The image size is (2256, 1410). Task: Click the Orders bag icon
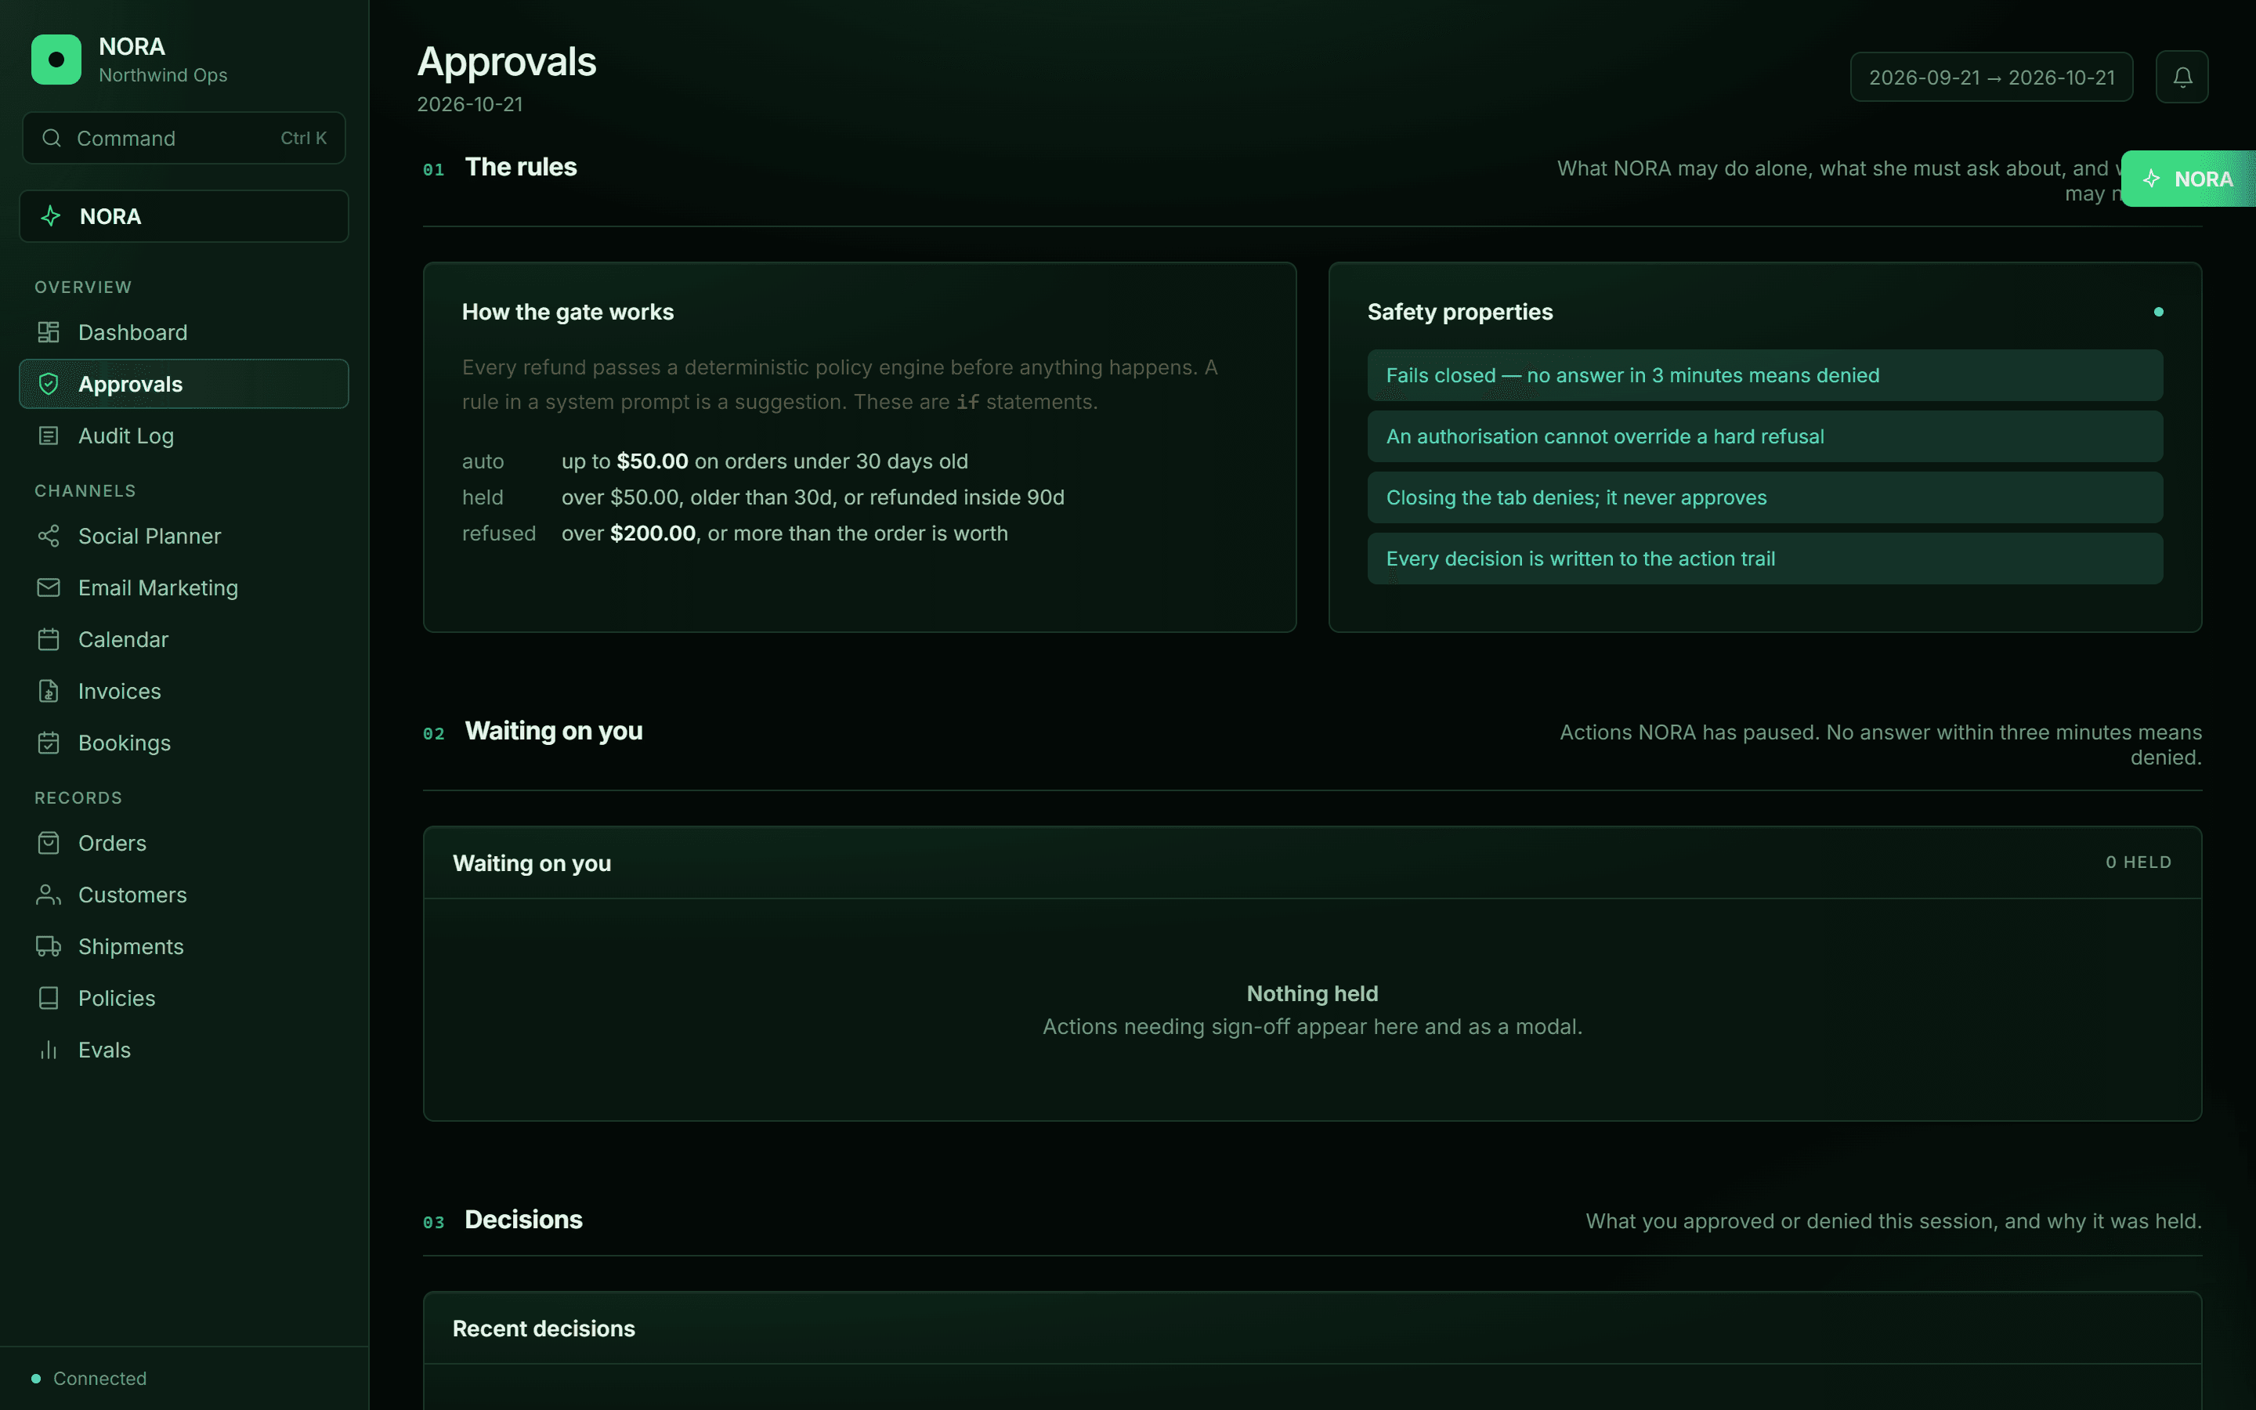point(49,843)
